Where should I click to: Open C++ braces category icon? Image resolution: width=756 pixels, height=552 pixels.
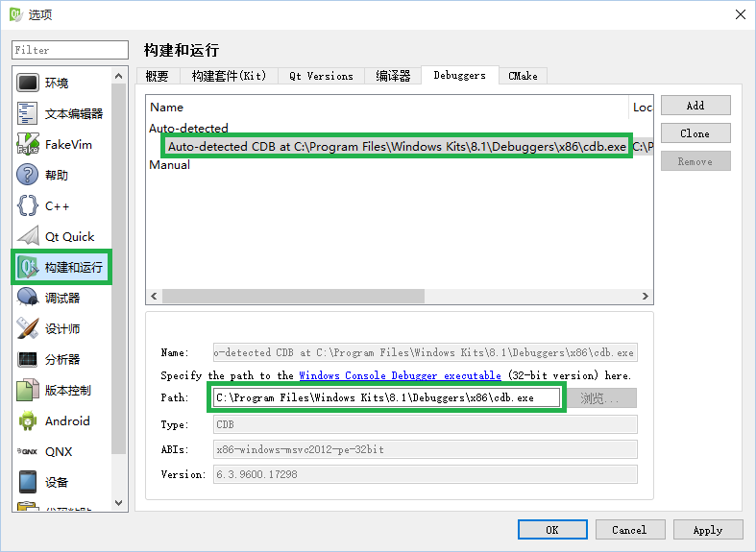[28, 205]
